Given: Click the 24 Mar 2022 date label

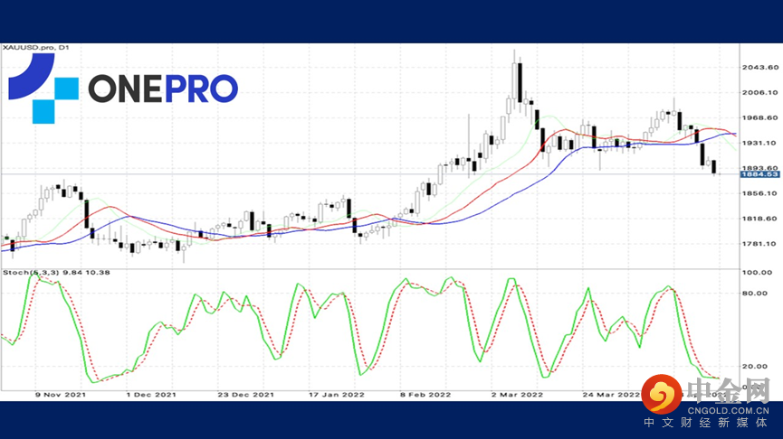Looking at the screenshot, I should click(x=611, y=395).
